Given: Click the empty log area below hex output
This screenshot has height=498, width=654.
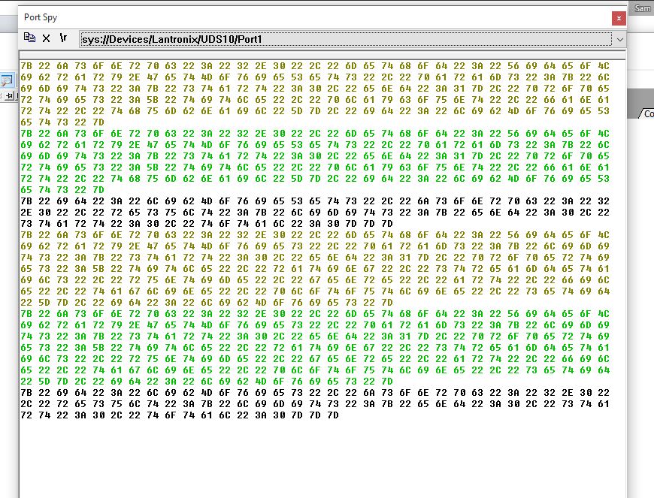Looking at the screenshot, I should (x=323, y=458).
